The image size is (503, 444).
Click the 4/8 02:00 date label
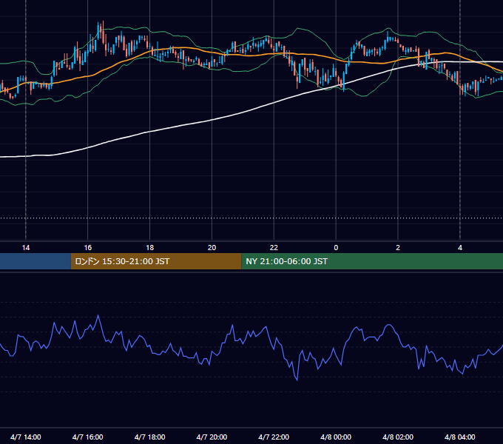tap(398, 437)
